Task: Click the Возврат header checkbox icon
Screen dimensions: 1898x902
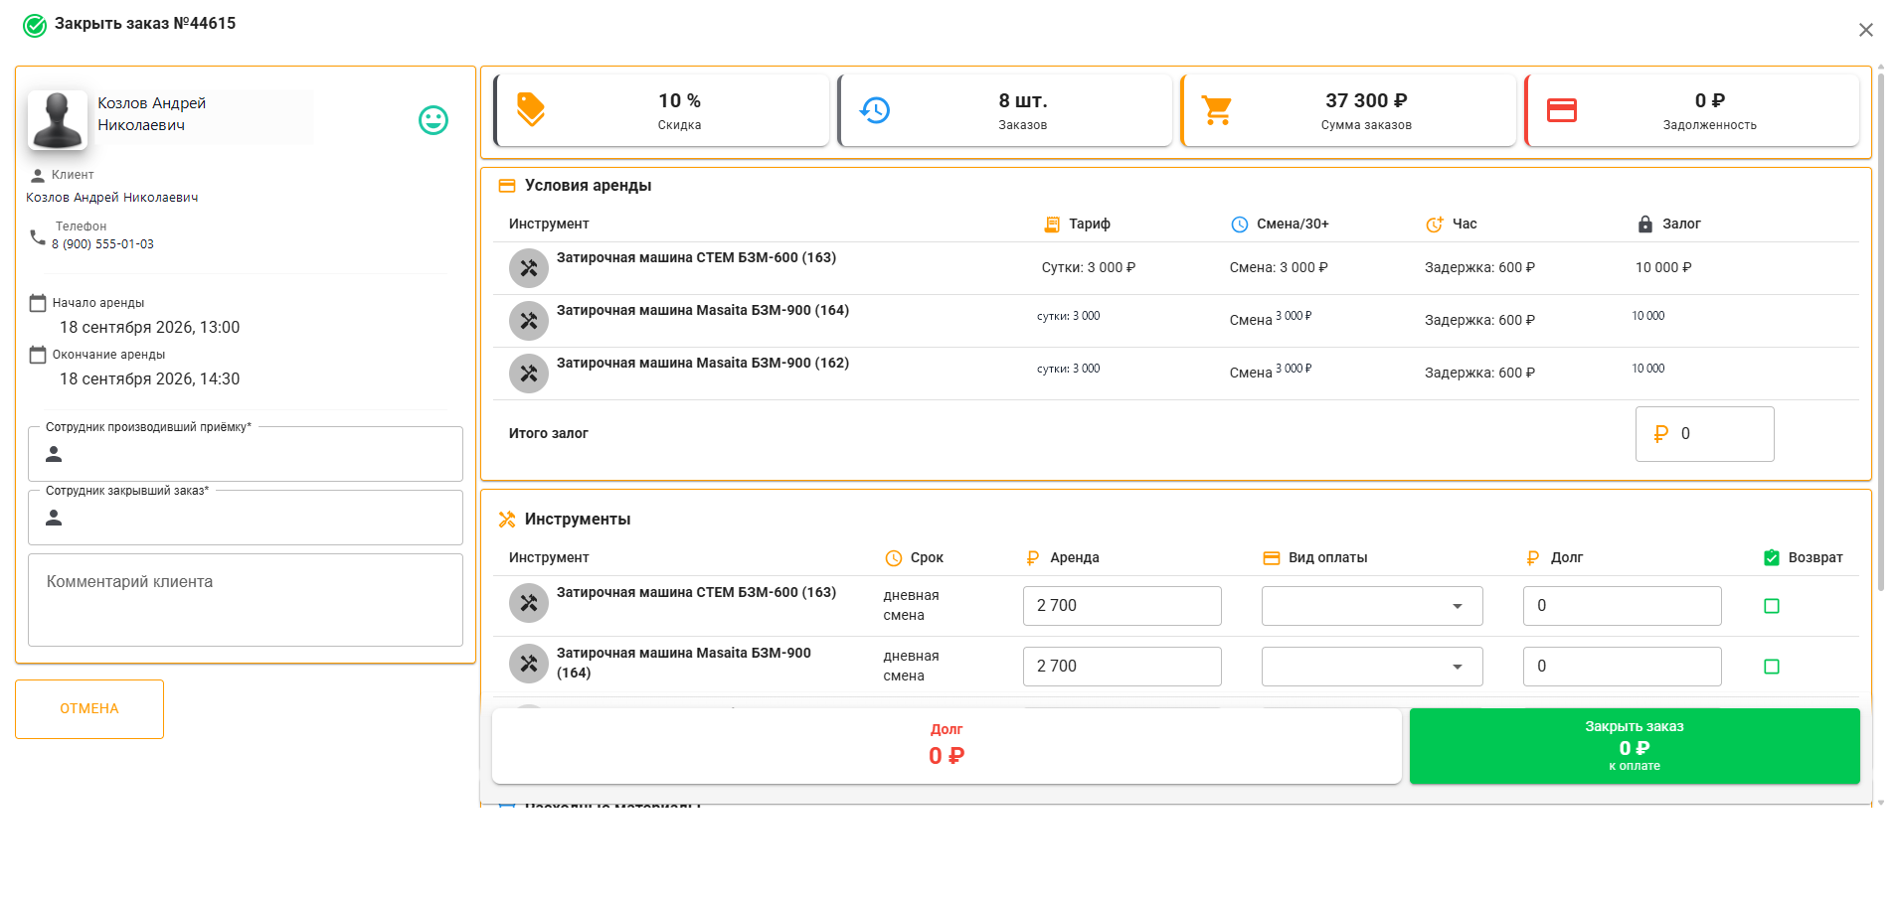Action: tap(1772, 558)
